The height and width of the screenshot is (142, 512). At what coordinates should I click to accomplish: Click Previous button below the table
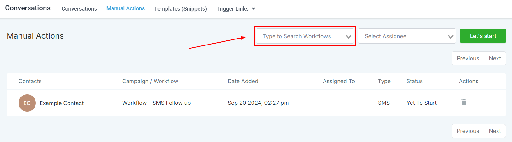[x=468, y=131]
